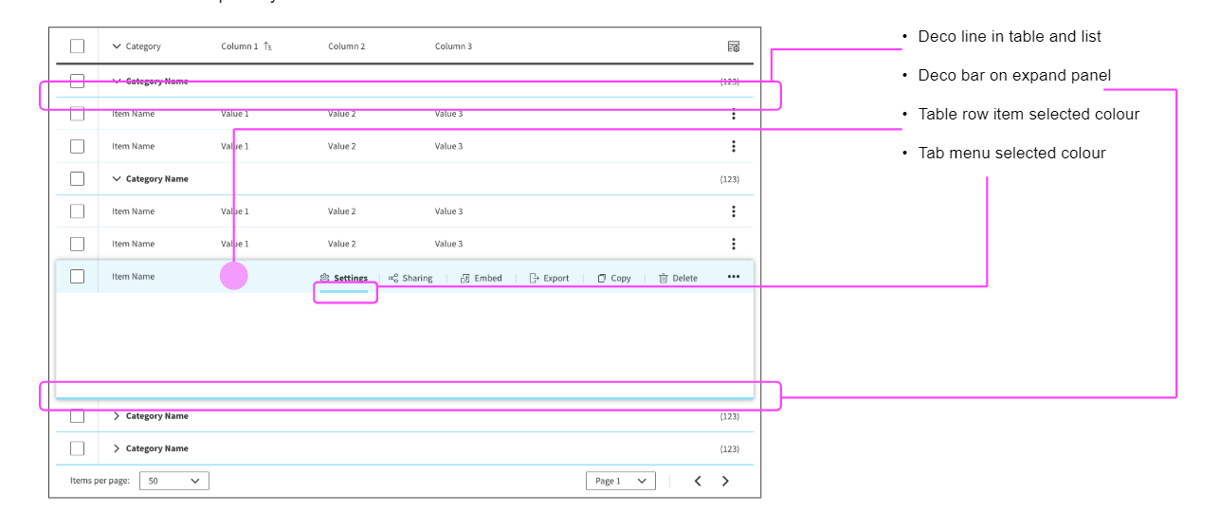The image size is (1220, 530).
Task: Click the Delete trash icon
Action: click(664, 278)
